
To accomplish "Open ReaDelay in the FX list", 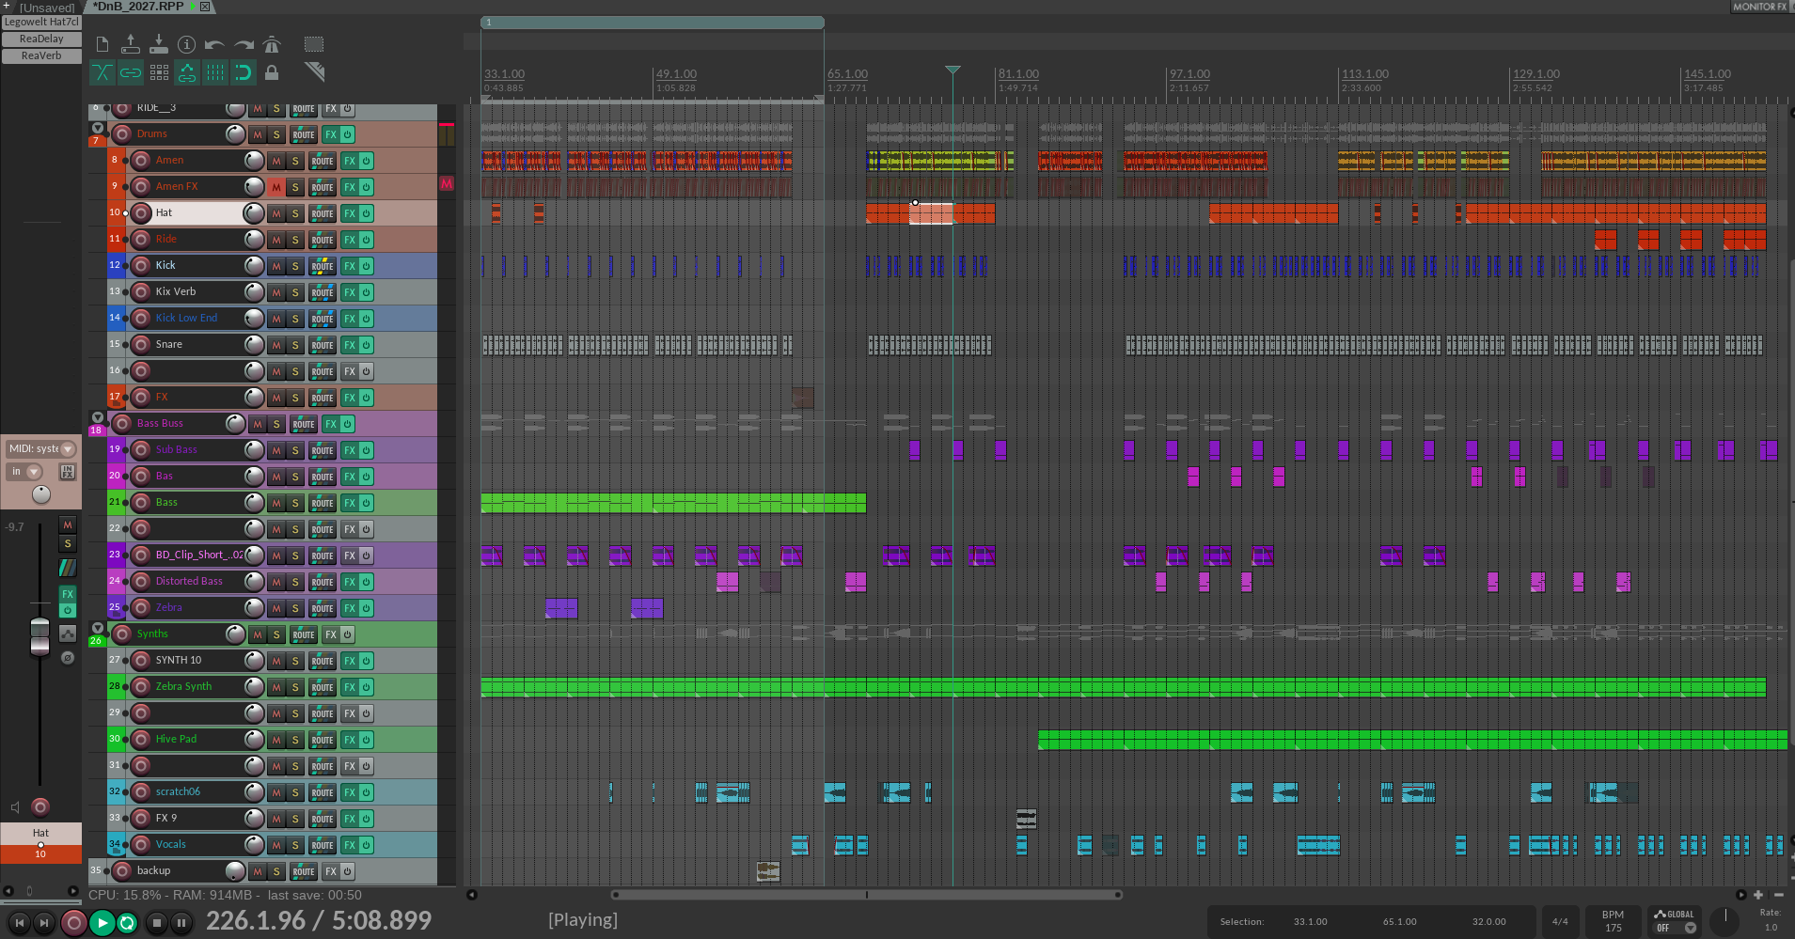I will (x=41, y=39).
